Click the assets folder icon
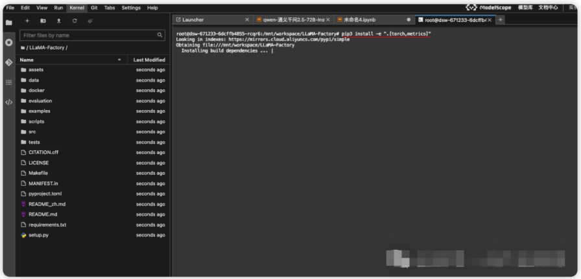This screenshot has width=581, height=279. point(24,70)
